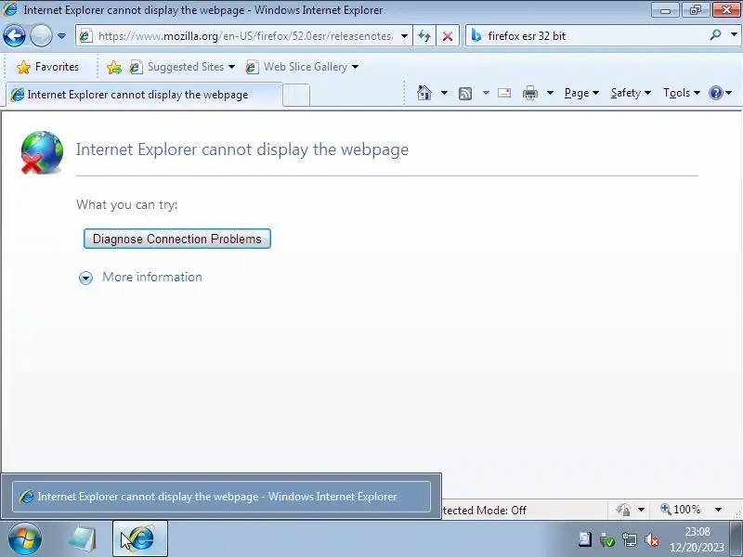
Task: Click the Protected Mode: Off status text
Action: [x=484, y=510]
